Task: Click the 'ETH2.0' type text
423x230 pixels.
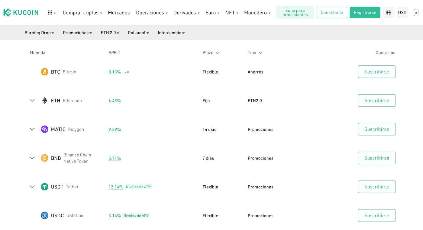Action: (255, 101)
